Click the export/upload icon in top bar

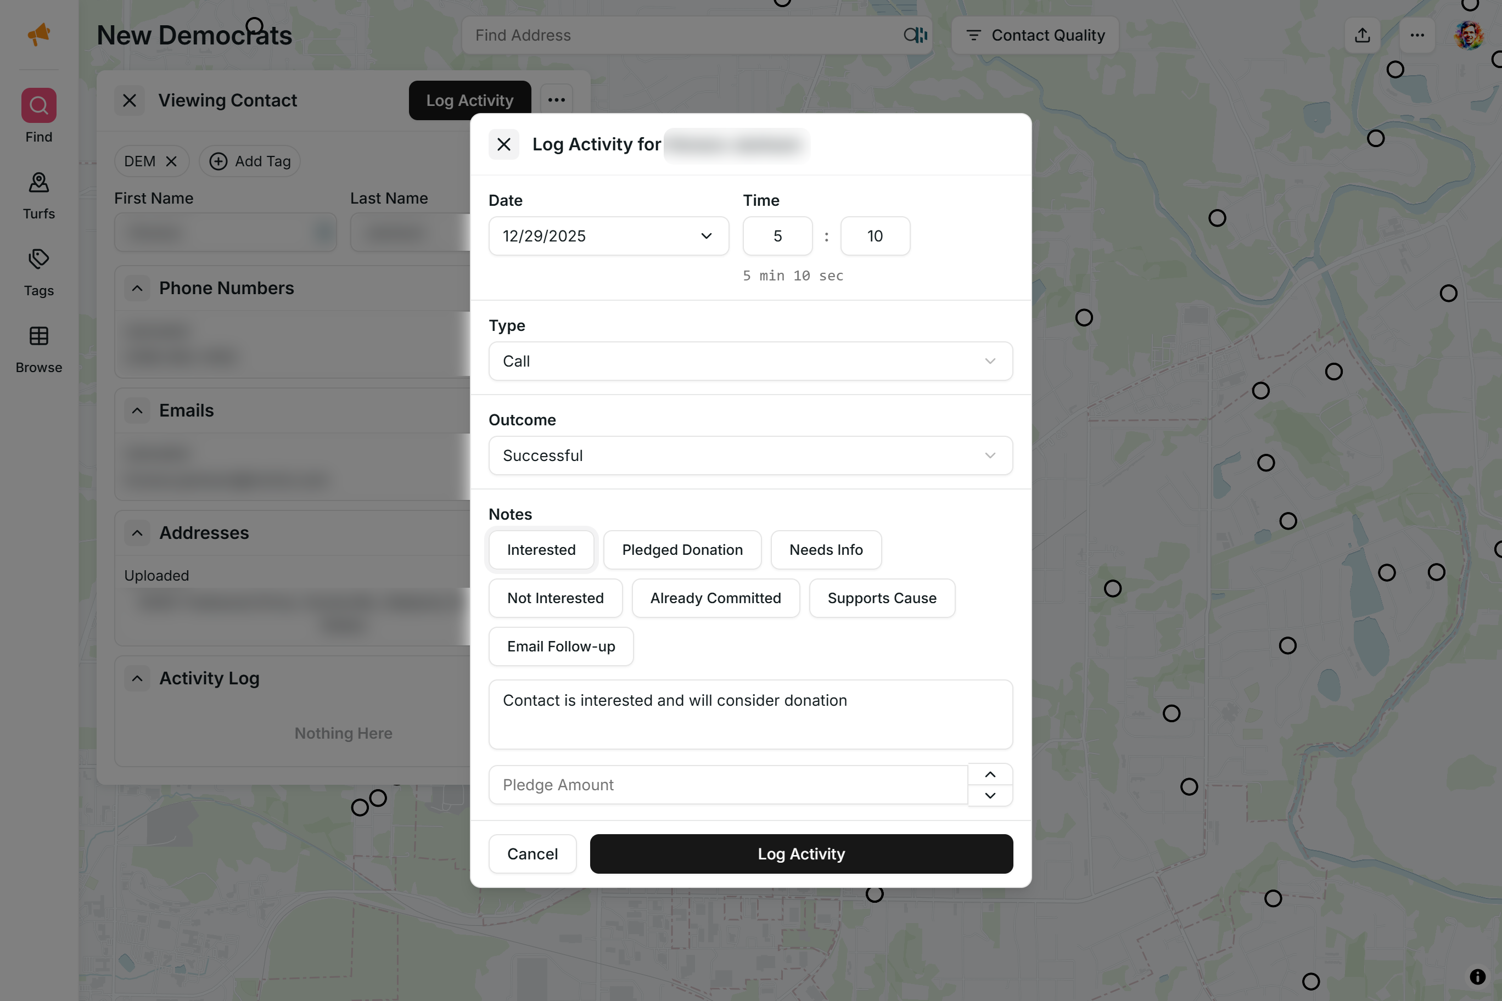point(1361,35)
